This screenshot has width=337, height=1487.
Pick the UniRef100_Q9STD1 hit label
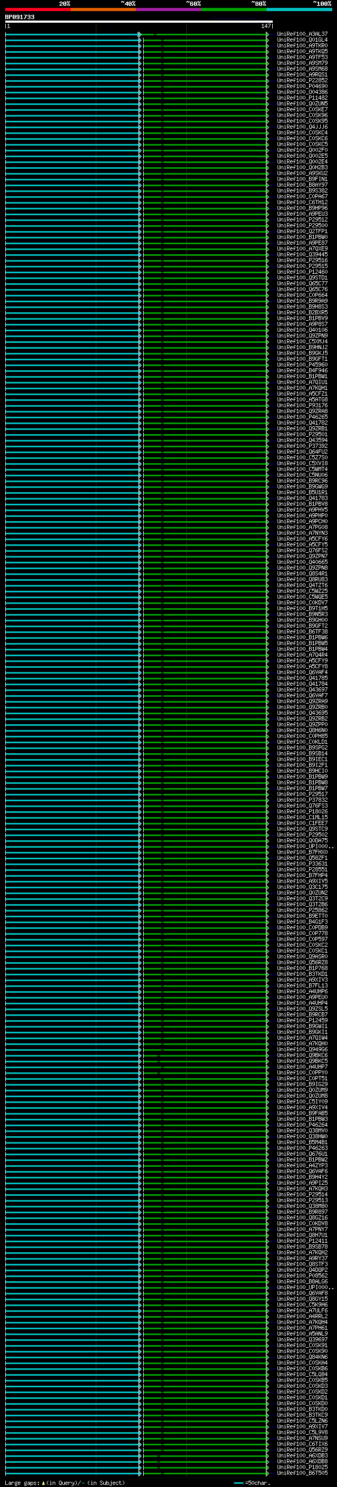(302, 277)
